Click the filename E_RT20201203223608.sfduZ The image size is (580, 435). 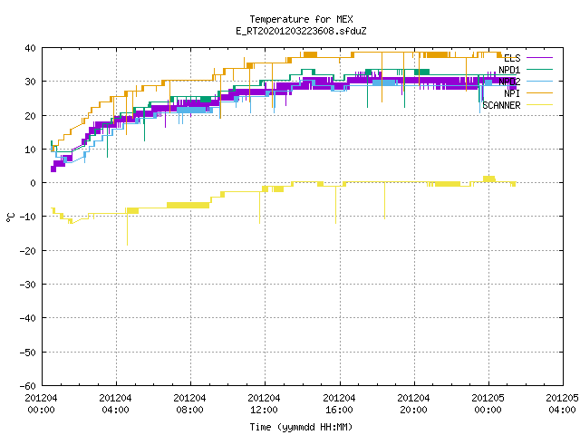[301, 31]
